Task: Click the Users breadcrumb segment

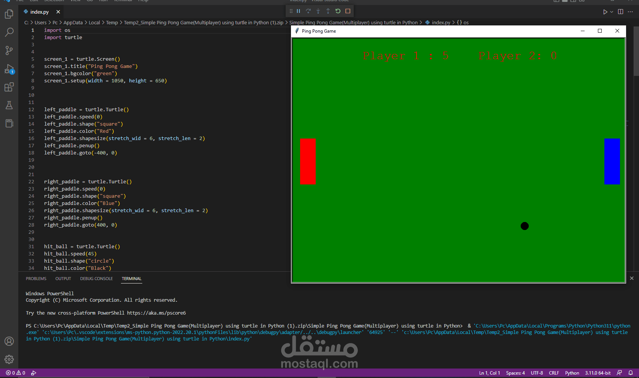Action: 40,23
